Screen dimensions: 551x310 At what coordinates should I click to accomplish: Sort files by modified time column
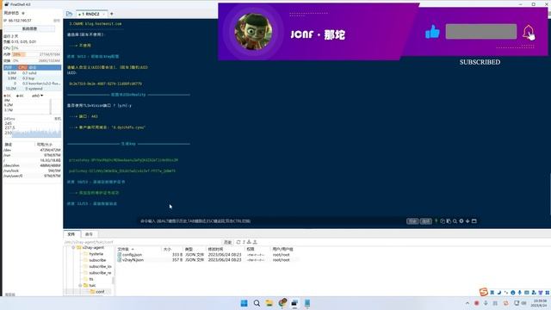[225, 249]
